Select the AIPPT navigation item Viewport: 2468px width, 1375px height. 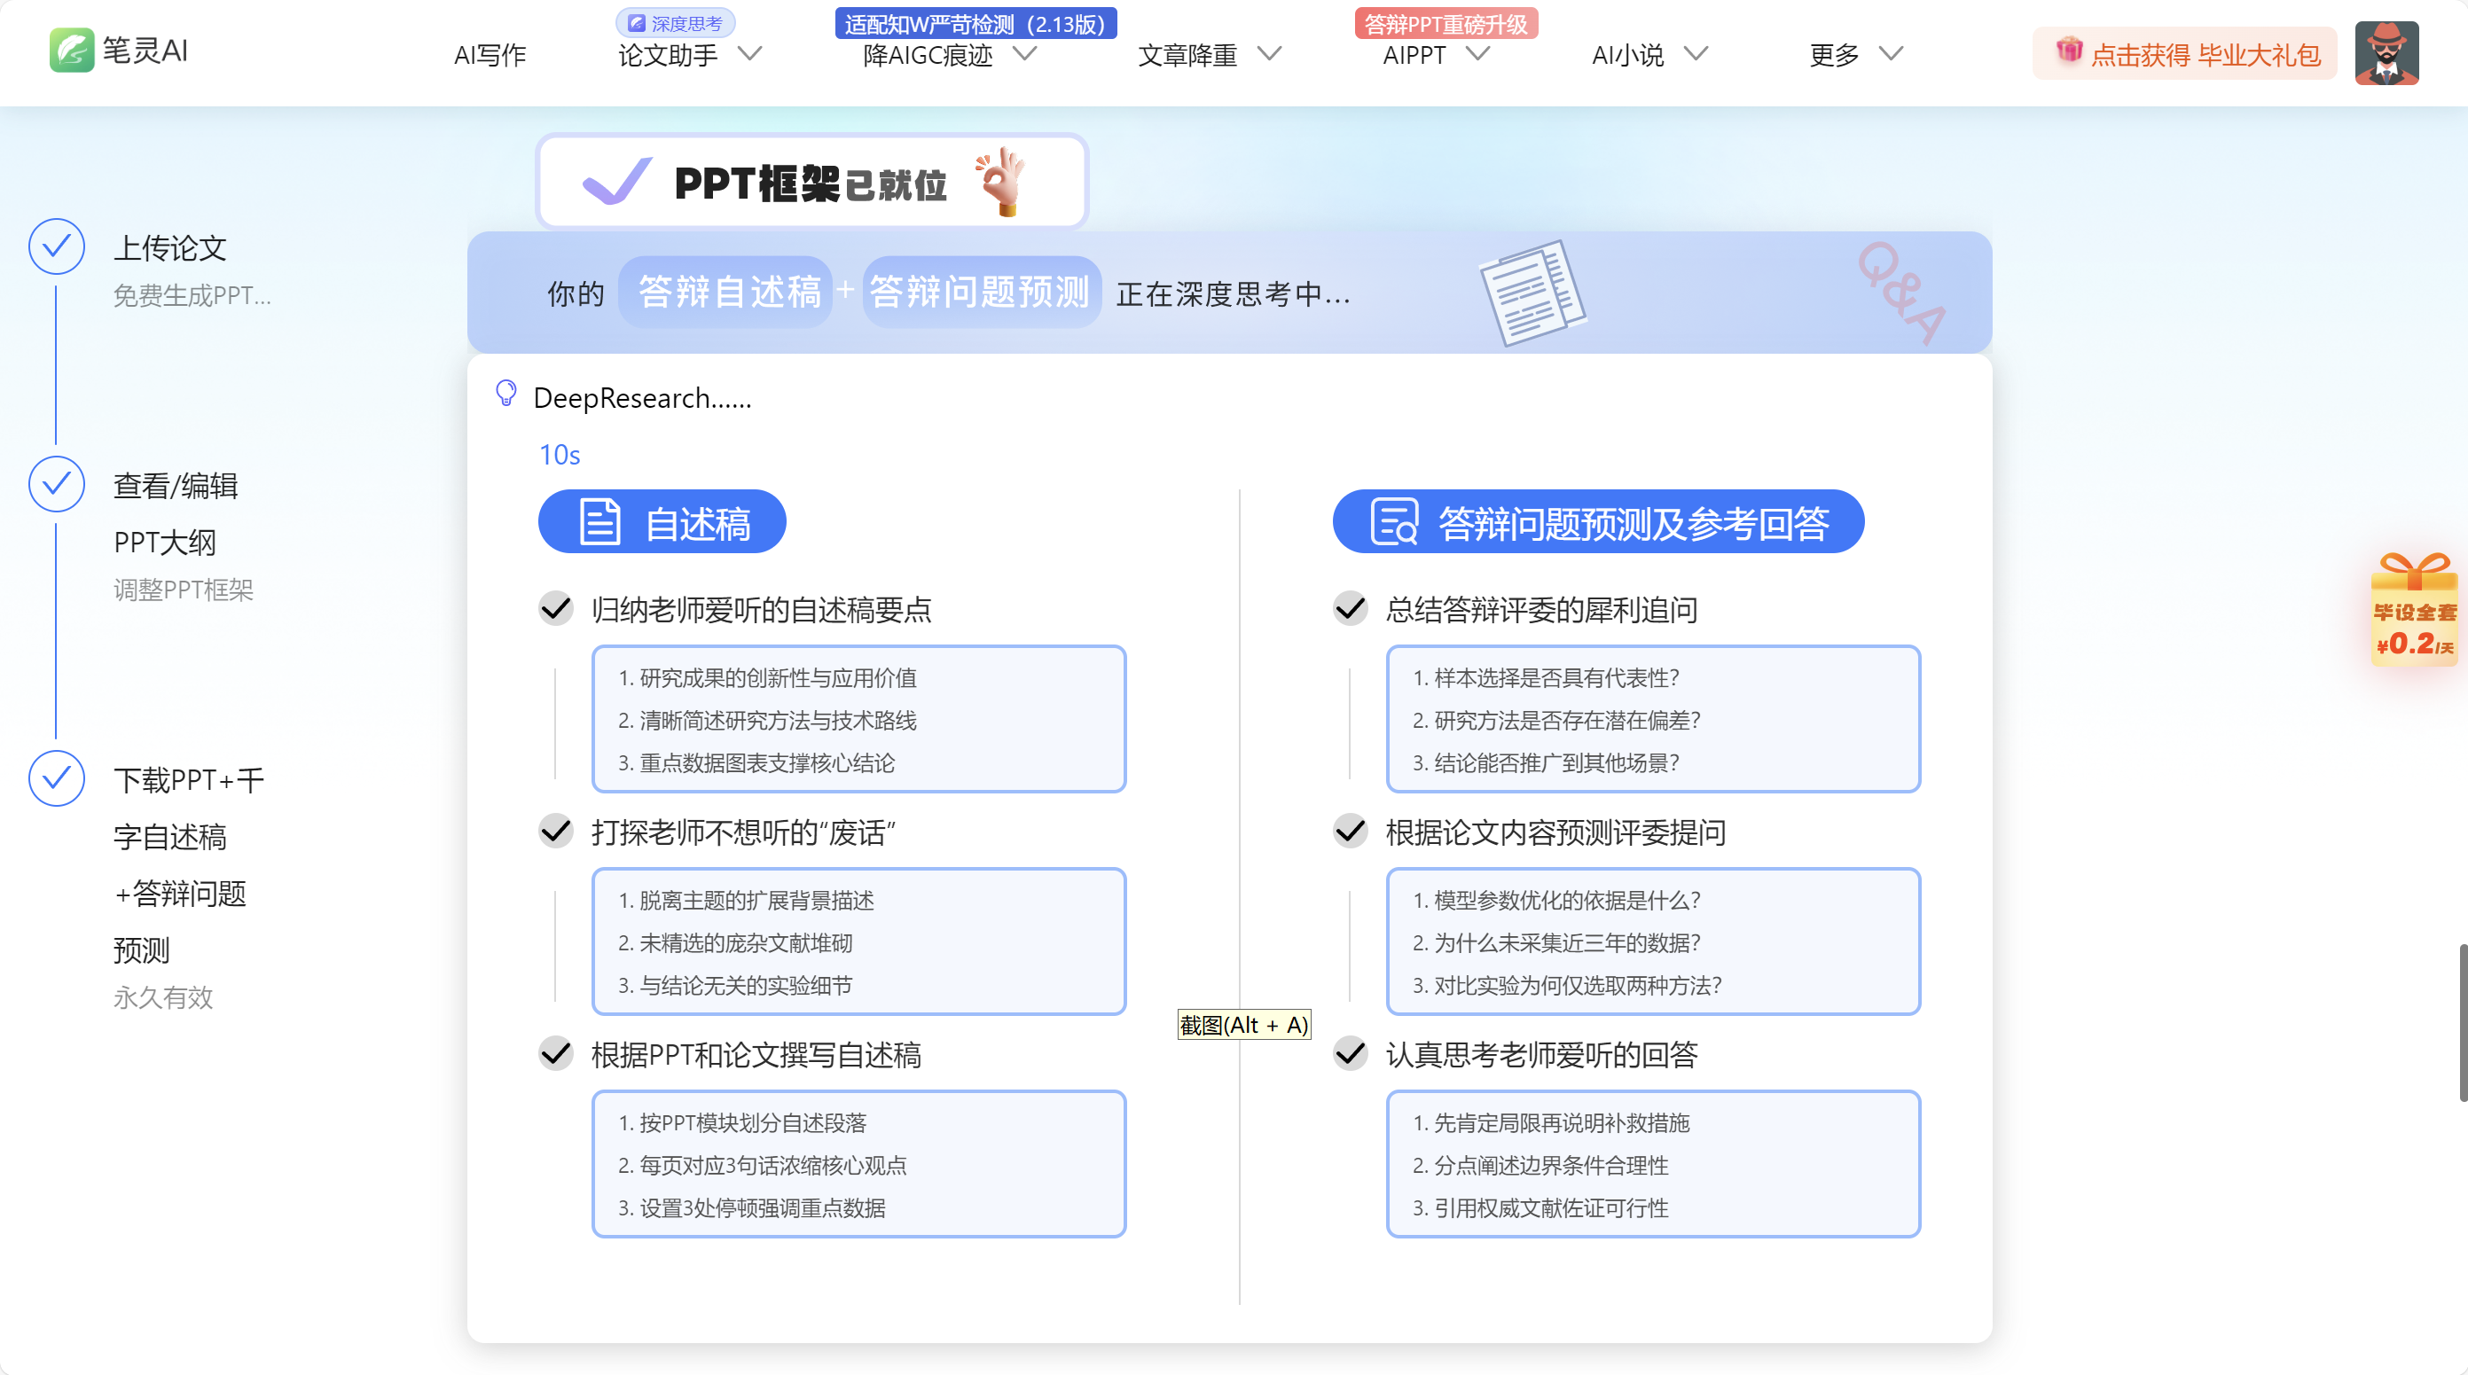1414,55
